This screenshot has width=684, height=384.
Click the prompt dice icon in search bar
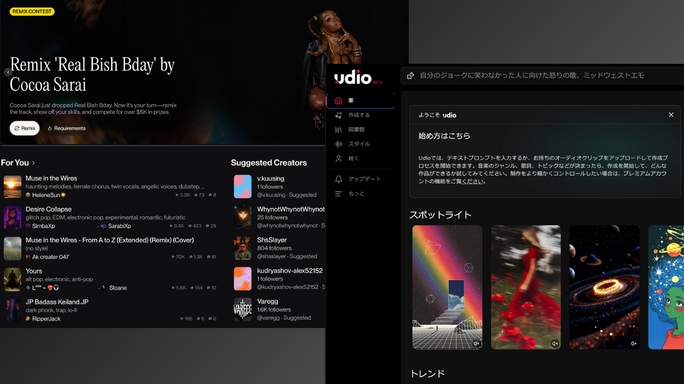click(410, 76)
